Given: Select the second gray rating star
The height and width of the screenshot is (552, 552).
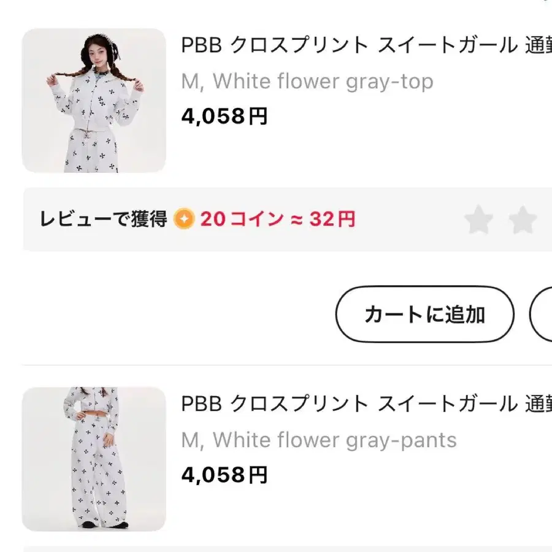Looking at the screenshot, I should [523, 220].
